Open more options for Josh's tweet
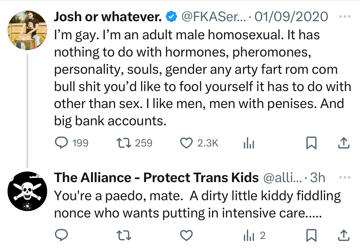This screenshot has height=252, width=360. tap(344, 16)
